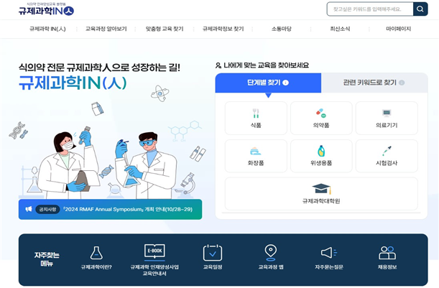Focus the keyword search input field
439x288 pixels.
tap(370, 9)
